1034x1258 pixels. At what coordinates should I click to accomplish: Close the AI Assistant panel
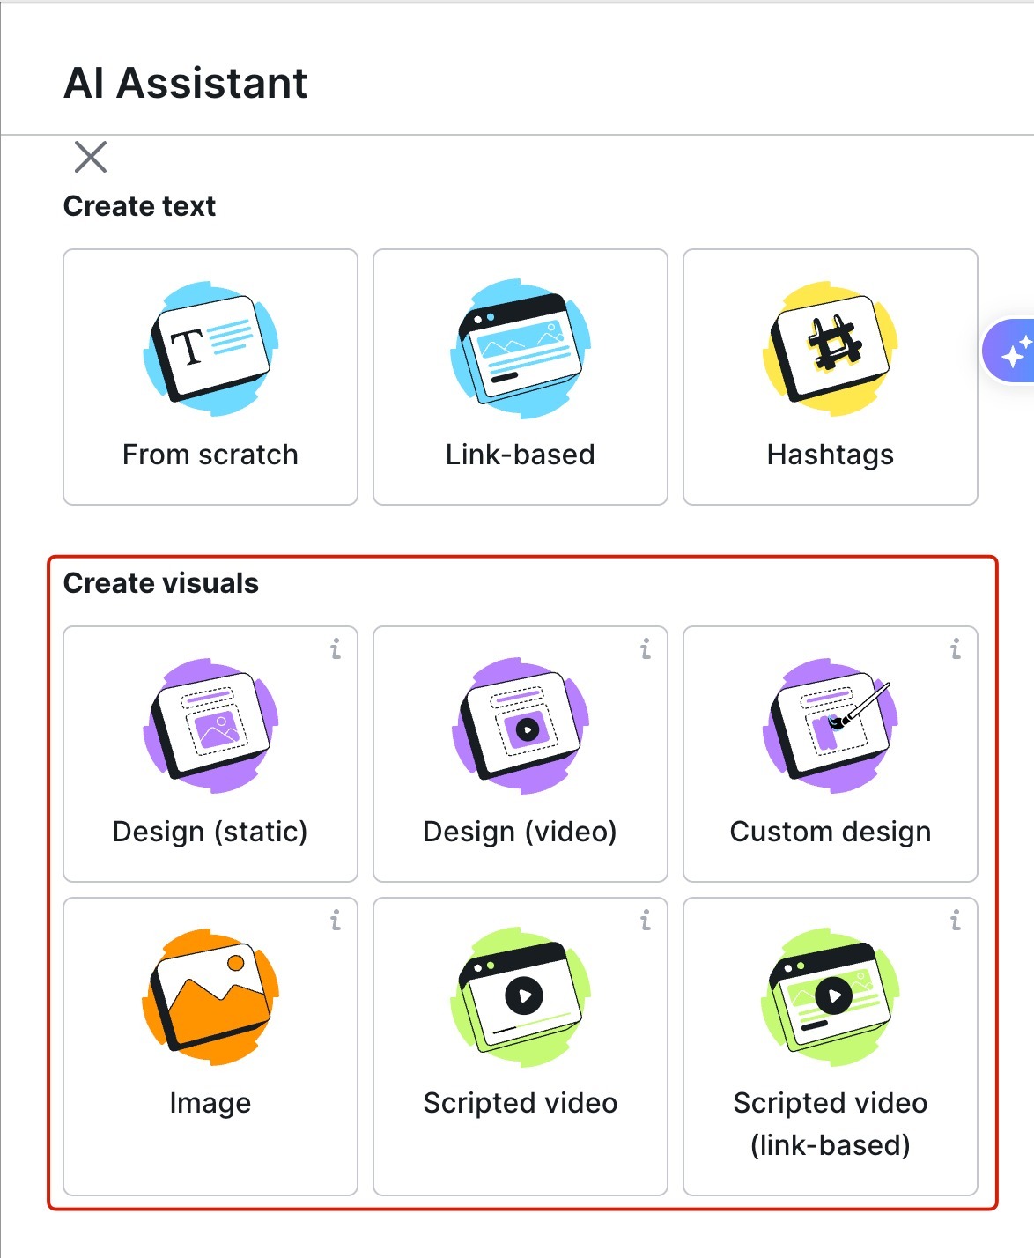(x=92, y=159)
